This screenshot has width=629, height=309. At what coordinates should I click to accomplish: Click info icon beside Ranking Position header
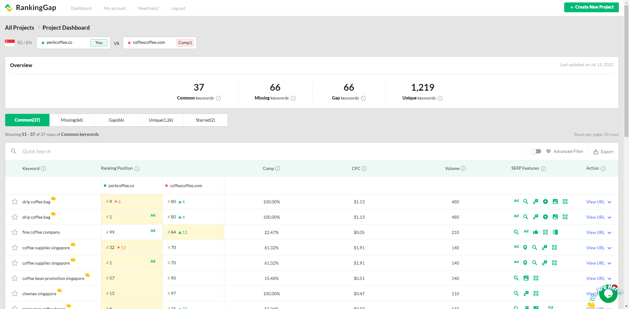(137, 169)
